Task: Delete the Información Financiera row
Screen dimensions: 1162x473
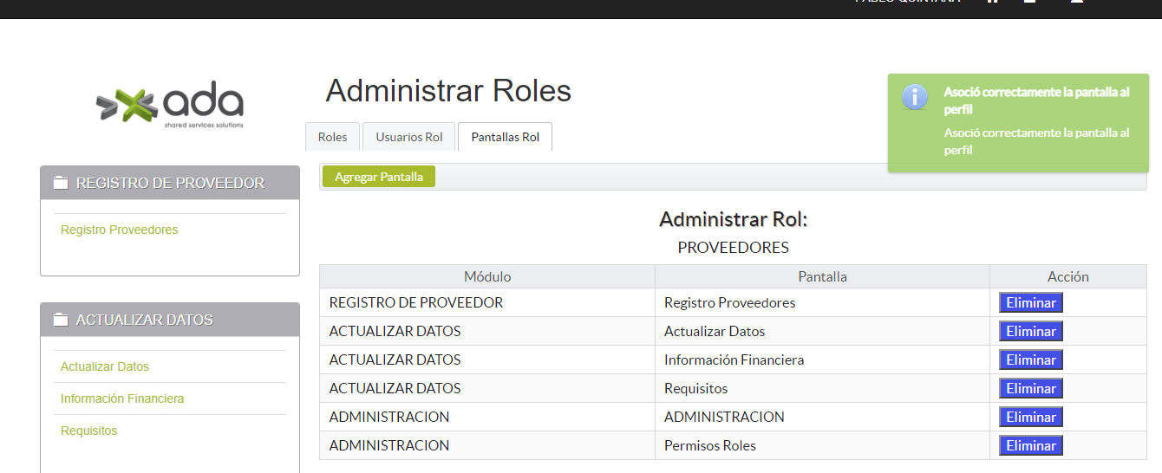Action: tap(1030, 360)
